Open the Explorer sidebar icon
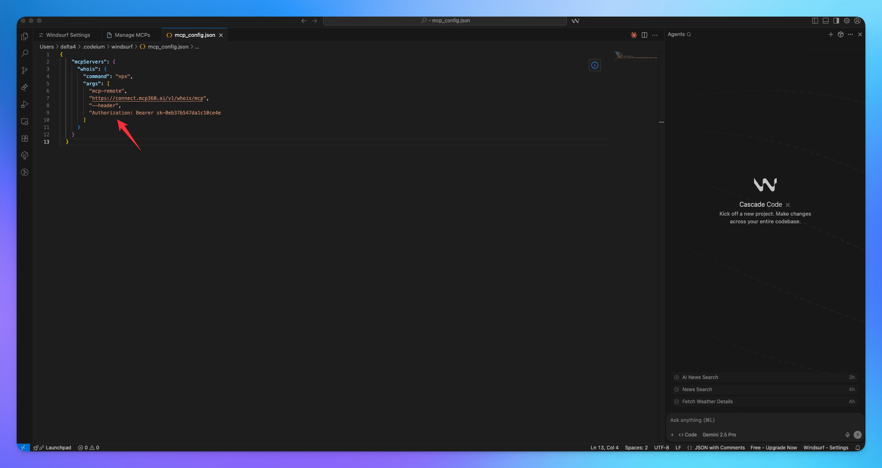882x468 pixels. (24, 36)
